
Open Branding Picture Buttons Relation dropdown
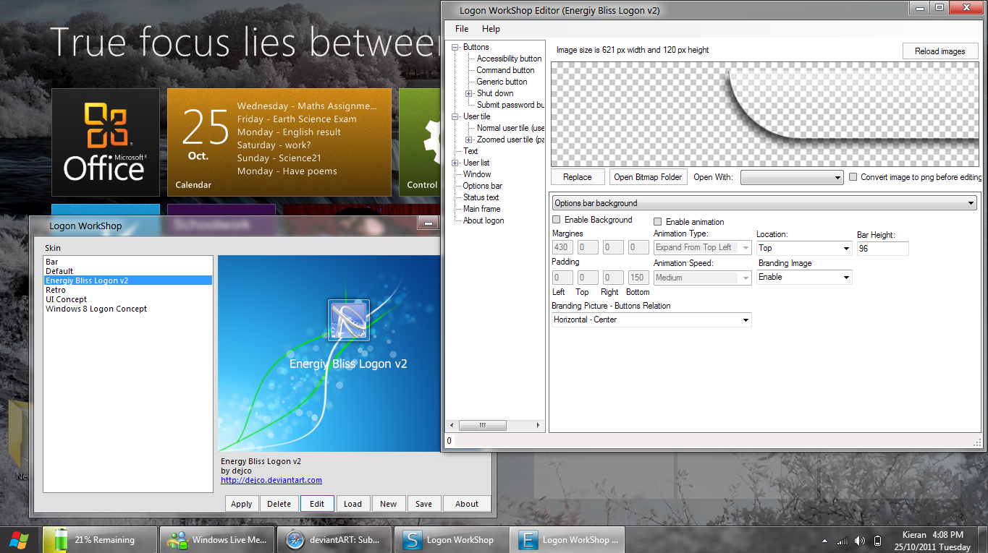[x=651, y=320]
